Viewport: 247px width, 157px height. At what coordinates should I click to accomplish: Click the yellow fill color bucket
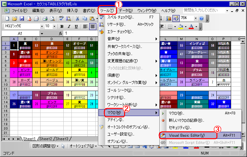point(181,27)
